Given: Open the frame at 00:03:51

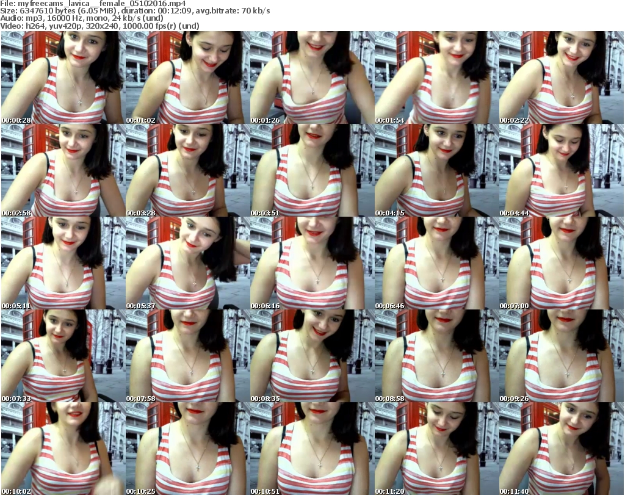Looking at the screenshot, I should (x=311, y=170).
